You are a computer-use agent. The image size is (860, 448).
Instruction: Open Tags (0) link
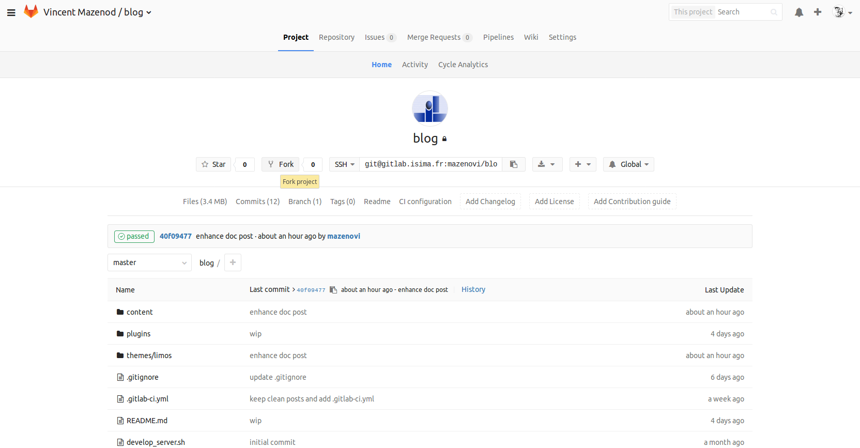point(343,202)
